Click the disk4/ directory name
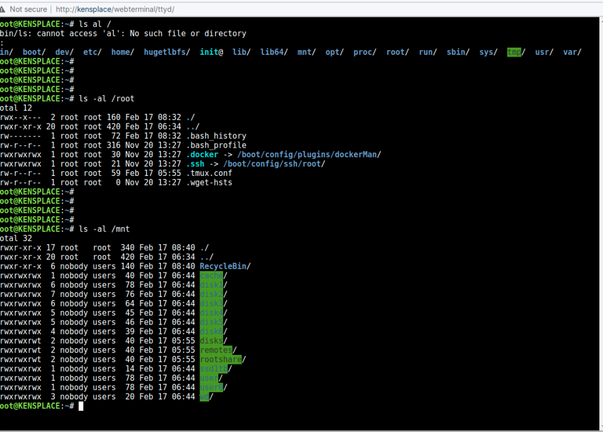 point(214,313)
